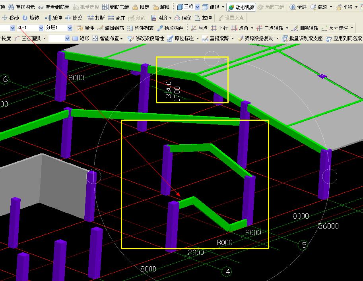Viewport: 363px width, 281px height.
Task: Open the 分层1 layer dropdown
Action: point(70,28)
